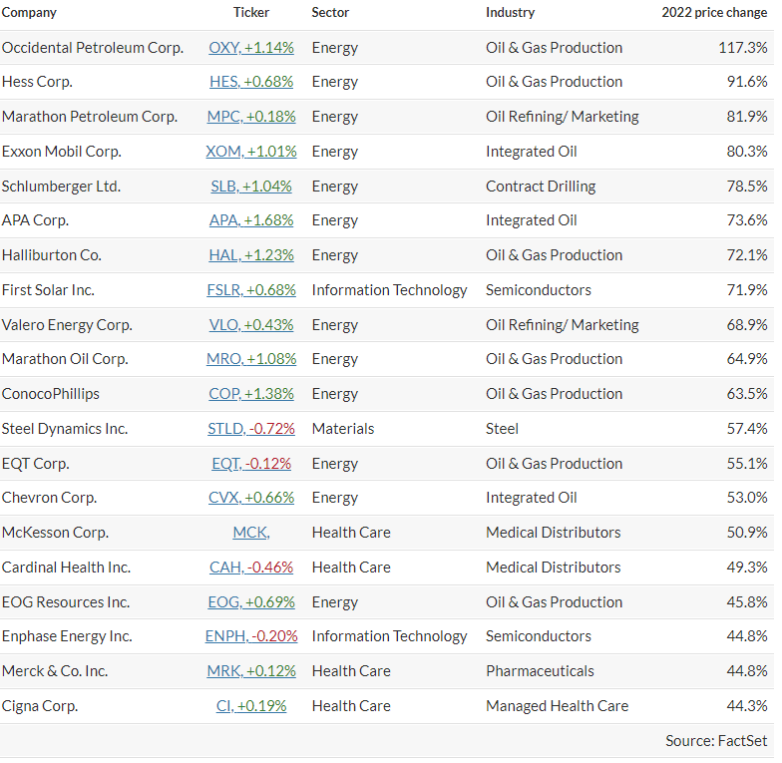Viewport: 782px width, 763px height.
Task: Select EOG Resources Inc. company name
Action: tap(66, 602)
